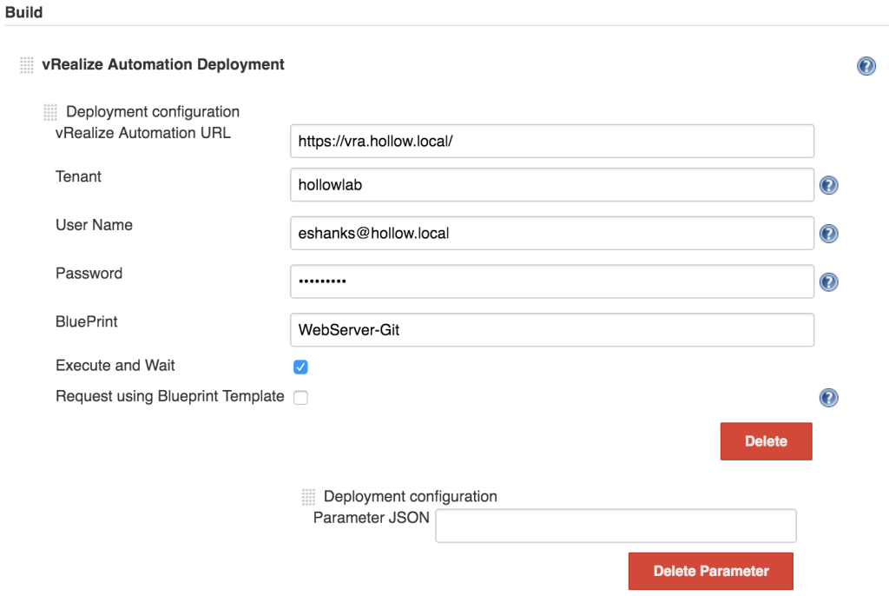The height and width of the screenshot is (596, 889).
Task: Select the User Name input field
Action: (551, 233)
